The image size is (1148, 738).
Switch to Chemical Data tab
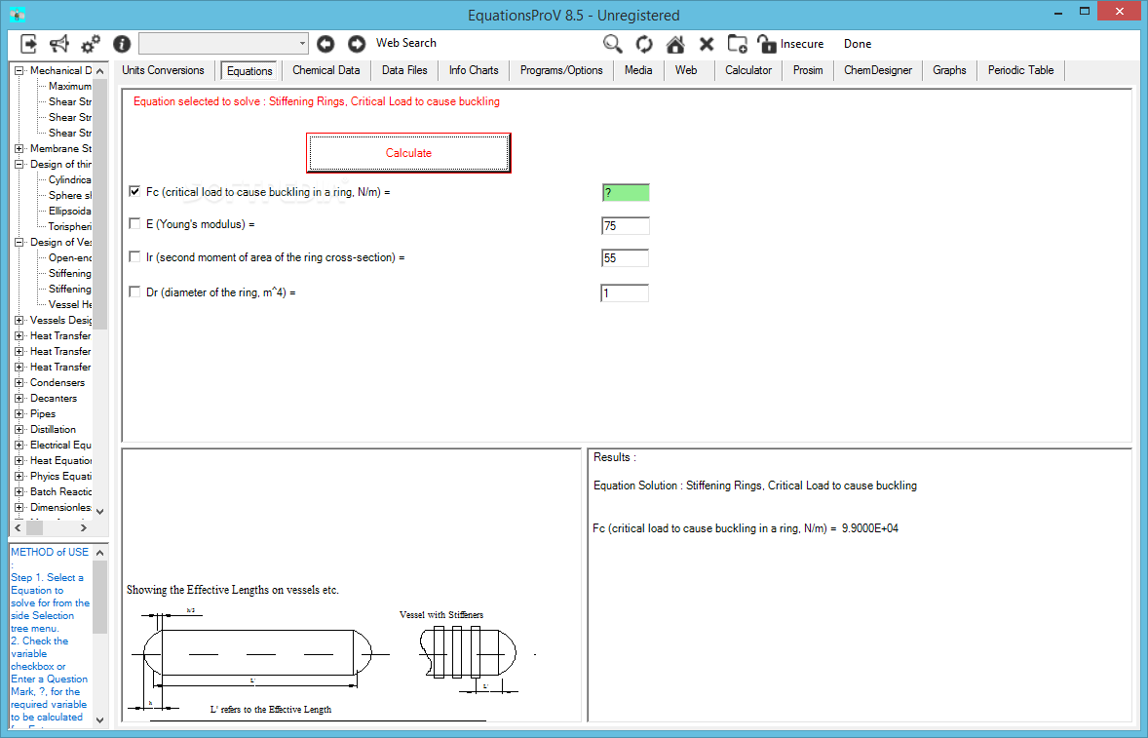click(325, 70)
